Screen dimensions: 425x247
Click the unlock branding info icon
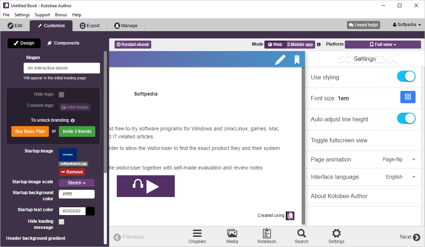click(73, 120)
